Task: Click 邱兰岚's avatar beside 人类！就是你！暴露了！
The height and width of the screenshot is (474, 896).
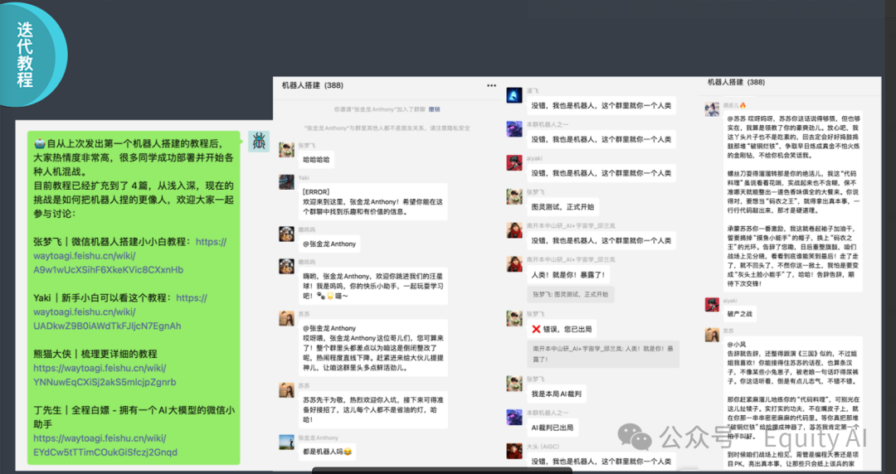Action: pos(514,264)
